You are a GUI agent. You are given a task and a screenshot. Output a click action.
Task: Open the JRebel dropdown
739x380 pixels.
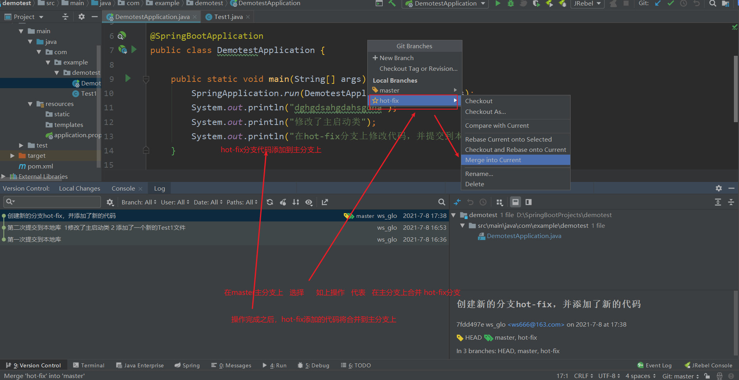[587, 4]
